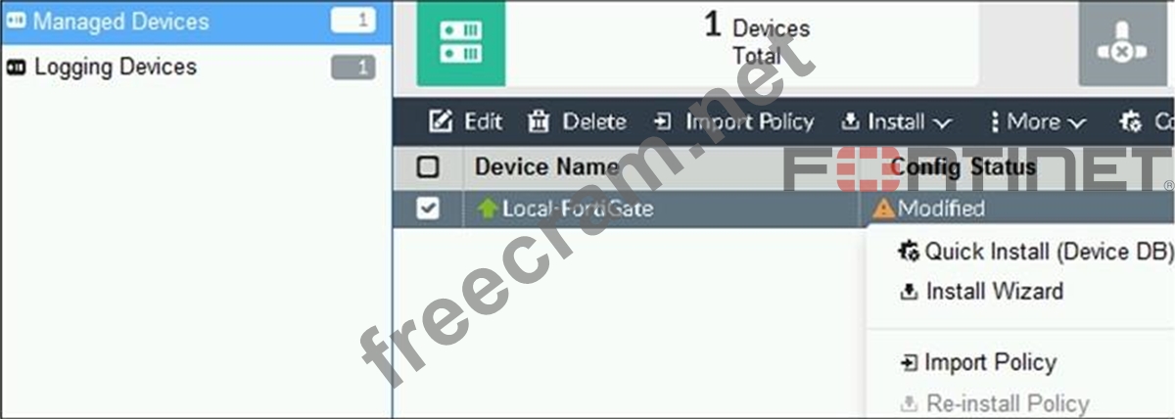Expand the More dropdown menu
This screenshot has height=419, width=1175.
click(1037, 122)
